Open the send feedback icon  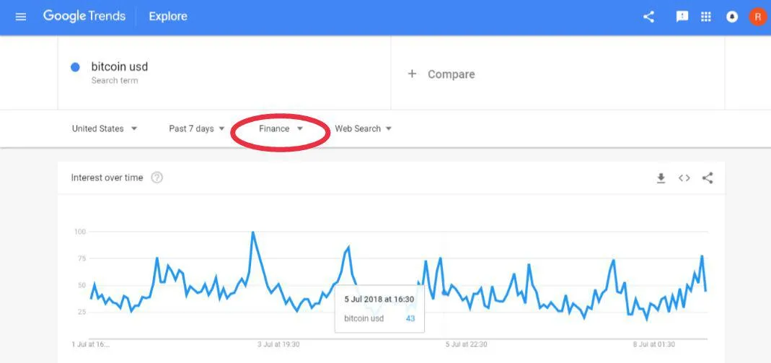[682, 17]
